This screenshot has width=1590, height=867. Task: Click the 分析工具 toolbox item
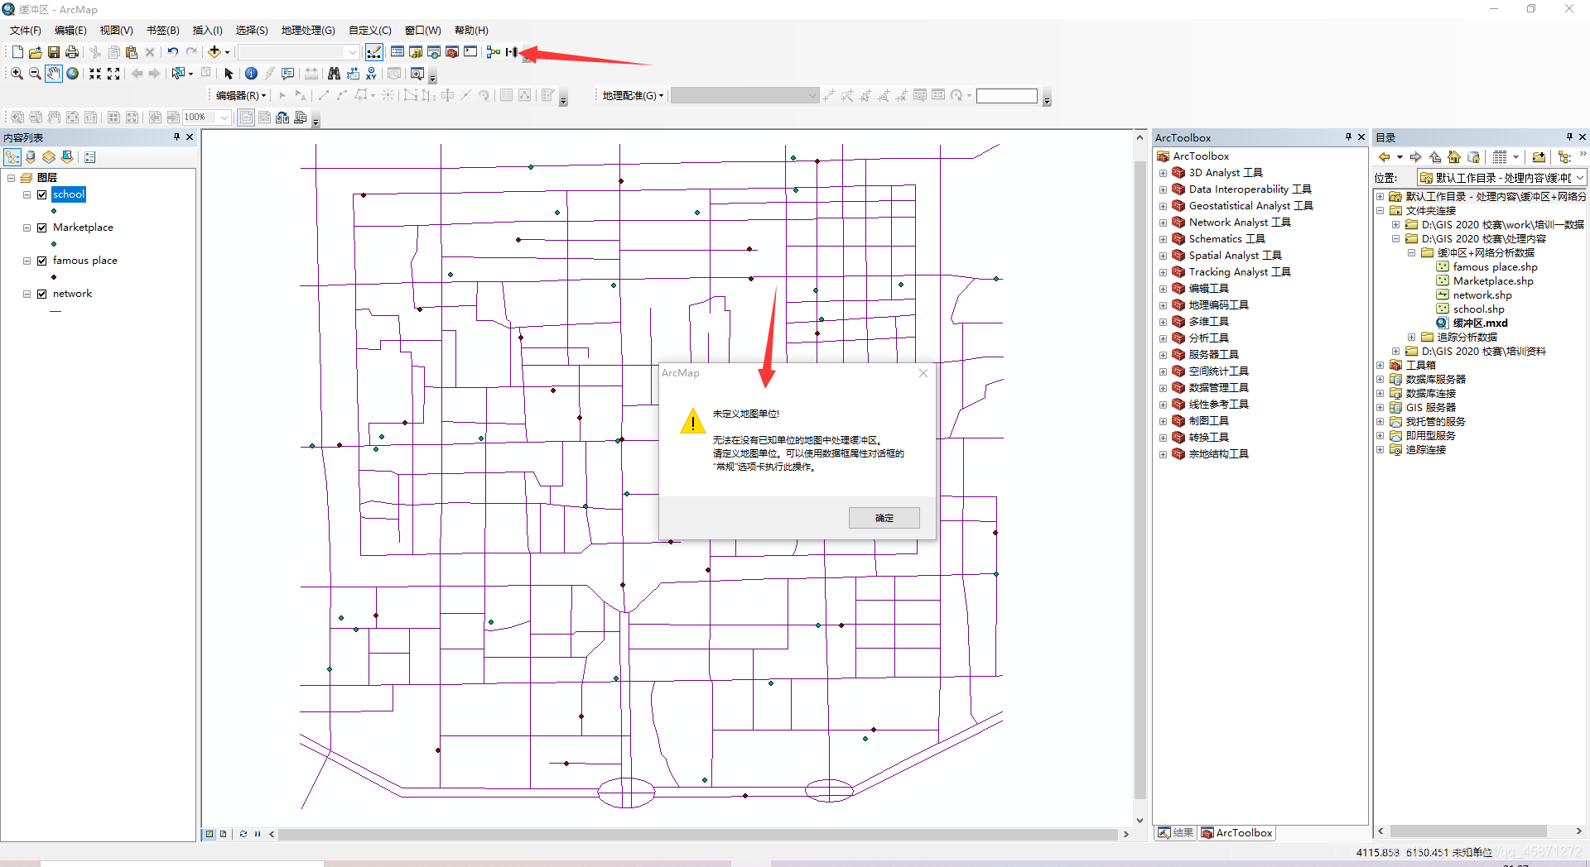[1208, 338]
